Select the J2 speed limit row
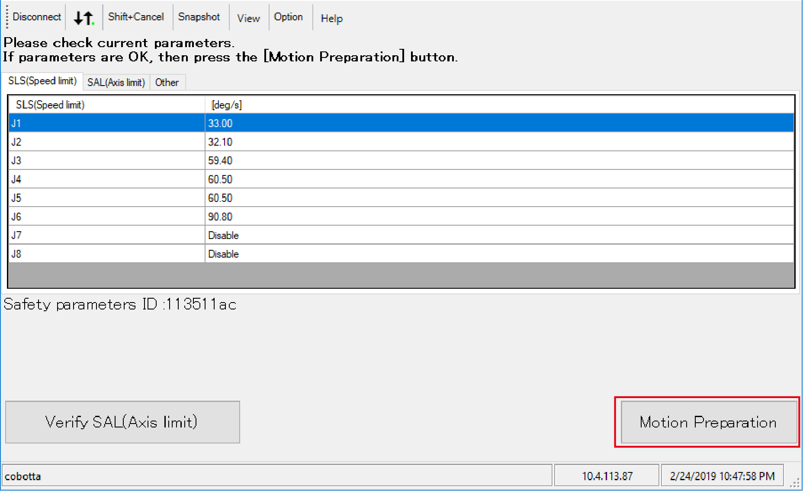The image size is (803, 491). tap(106, 142)
